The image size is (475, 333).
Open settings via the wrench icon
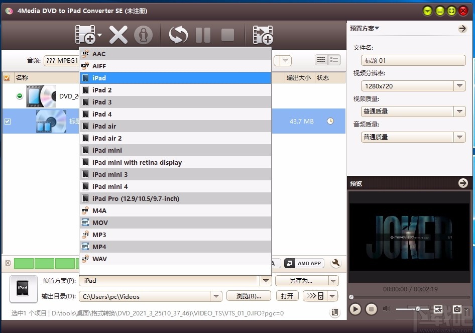[x=335, y=263]
